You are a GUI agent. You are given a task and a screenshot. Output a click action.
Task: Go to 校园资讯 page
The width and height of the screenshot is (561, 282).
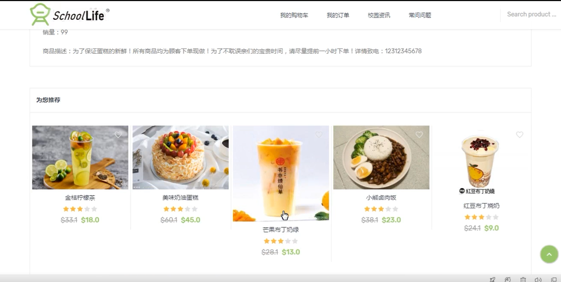(379, 15)
